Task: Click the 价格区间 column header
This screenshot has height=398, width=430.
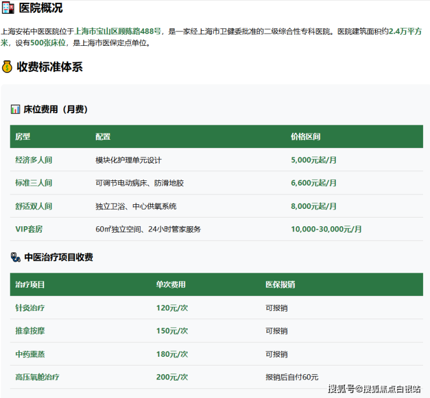Action: tap(306, 137)
